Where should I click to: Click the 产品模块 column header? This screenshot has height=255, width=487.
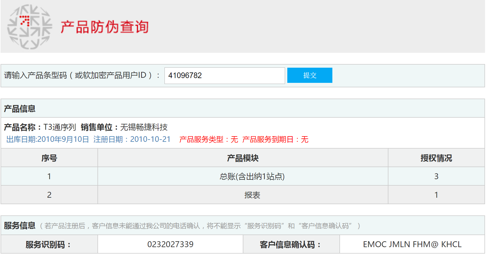point(243,158)
